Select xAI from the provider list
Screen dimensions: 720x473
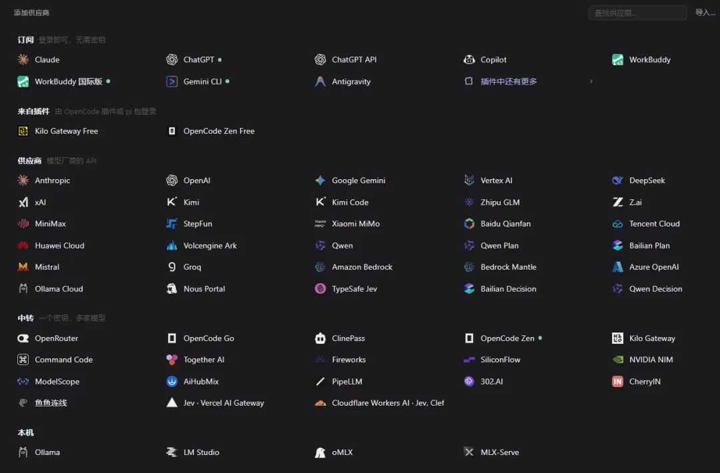point(32,203)
